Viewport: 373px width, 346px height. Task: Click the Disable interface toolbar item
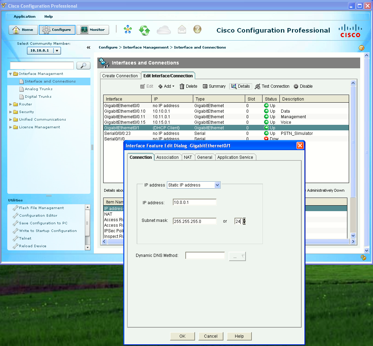pos(303,86)
